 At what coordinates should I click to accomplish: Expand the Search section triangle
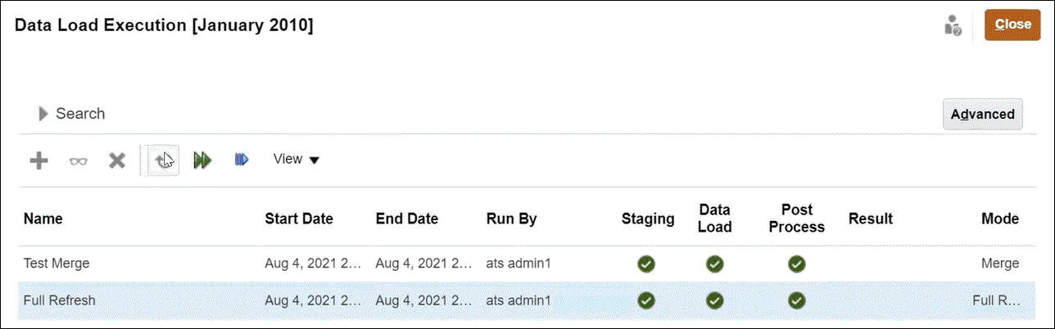[44, 114]
